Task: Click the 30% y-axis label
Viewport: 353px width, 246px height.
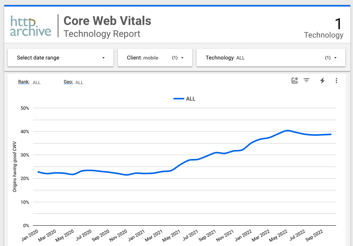Action: click(25, 155)
